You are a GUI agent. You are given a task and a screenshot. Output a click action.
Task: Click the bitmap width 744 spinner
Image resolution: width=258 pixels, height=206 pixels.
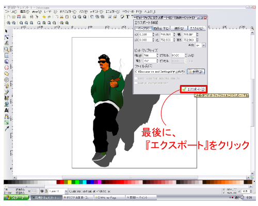157,55
